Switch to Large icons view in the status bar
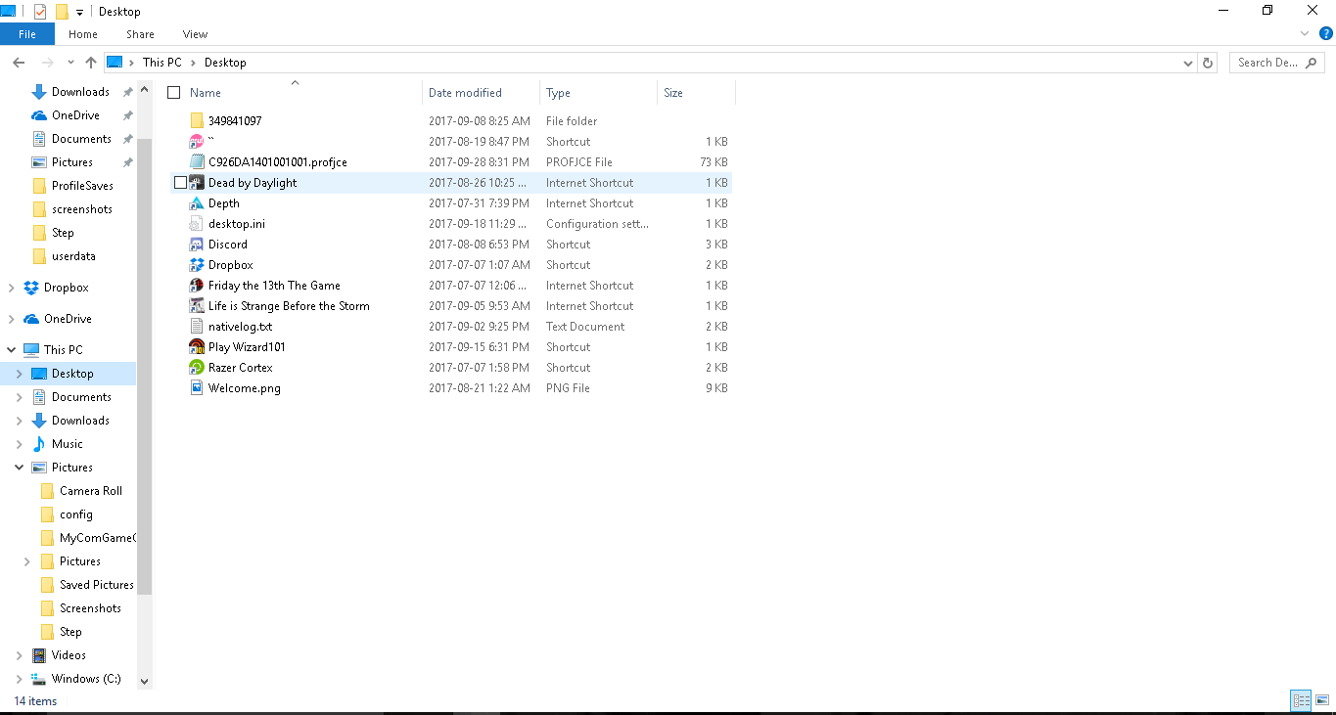 tap(1321, 700)
